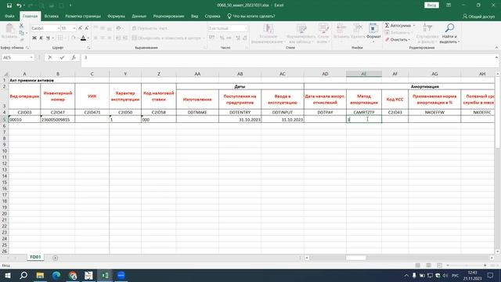Open notification center in the system tray
Image resolution: width=501 pixels, height=282 pixels.
pos(491,275)
